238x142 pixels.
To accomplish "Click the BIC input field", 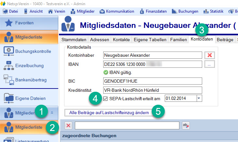I will point(153,81).
